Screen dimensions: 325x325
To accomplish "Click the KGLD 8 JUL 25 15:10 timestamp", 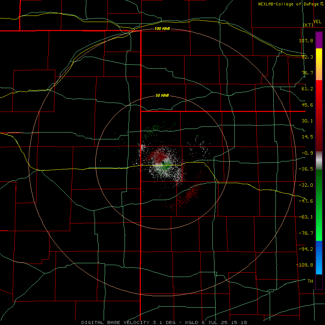I will (216, 322).
